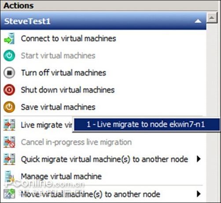Click the orange Save virtual machines icon

point(9,107)
